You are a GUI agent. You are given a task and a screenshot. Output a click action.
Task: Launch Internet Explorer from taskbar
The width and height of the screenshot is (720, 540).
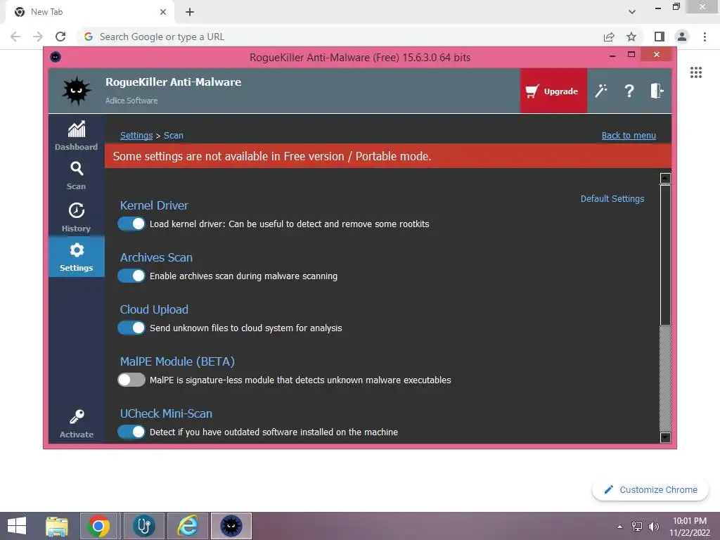188,526
